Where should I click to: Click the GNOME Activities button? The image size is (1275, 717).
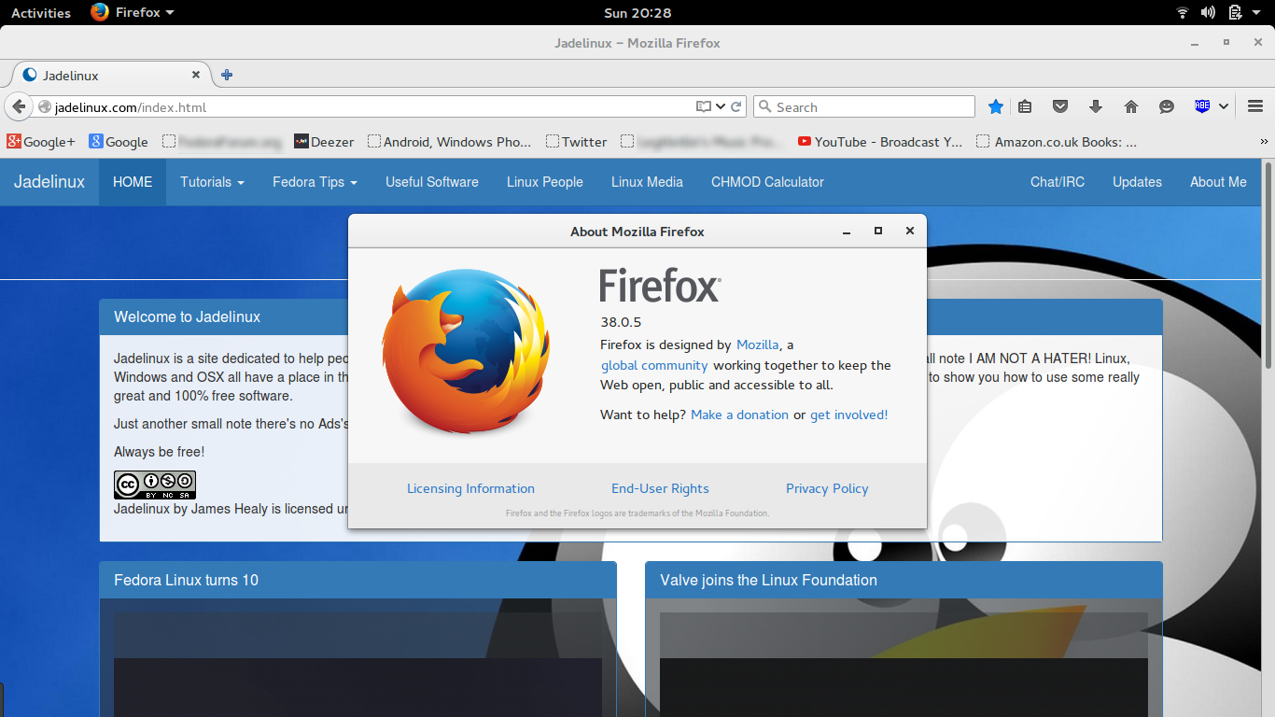click(x=41, y=12)
